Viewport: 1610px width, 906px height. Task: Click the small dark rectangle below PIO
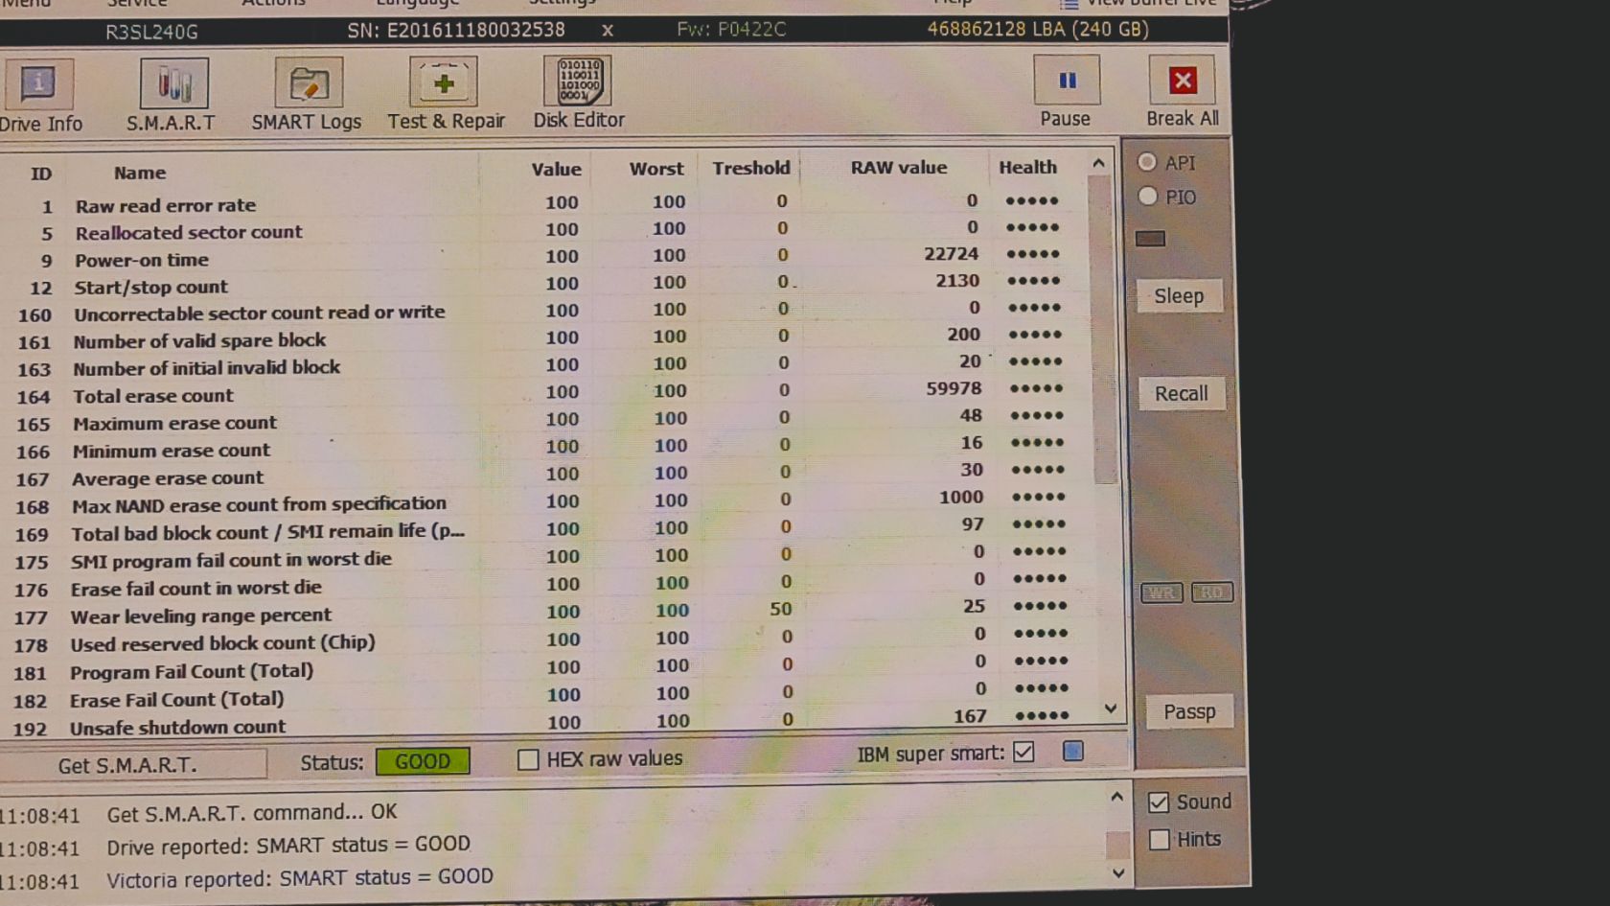(1151, 239)
